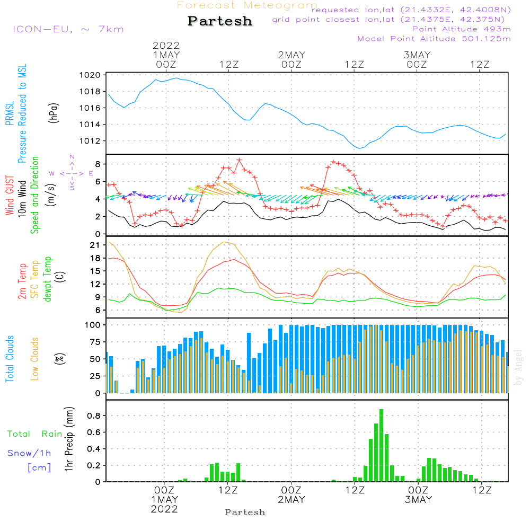Click the bottom 00Z 3MAY axis label
530x530 pixels.
point(419,495)
